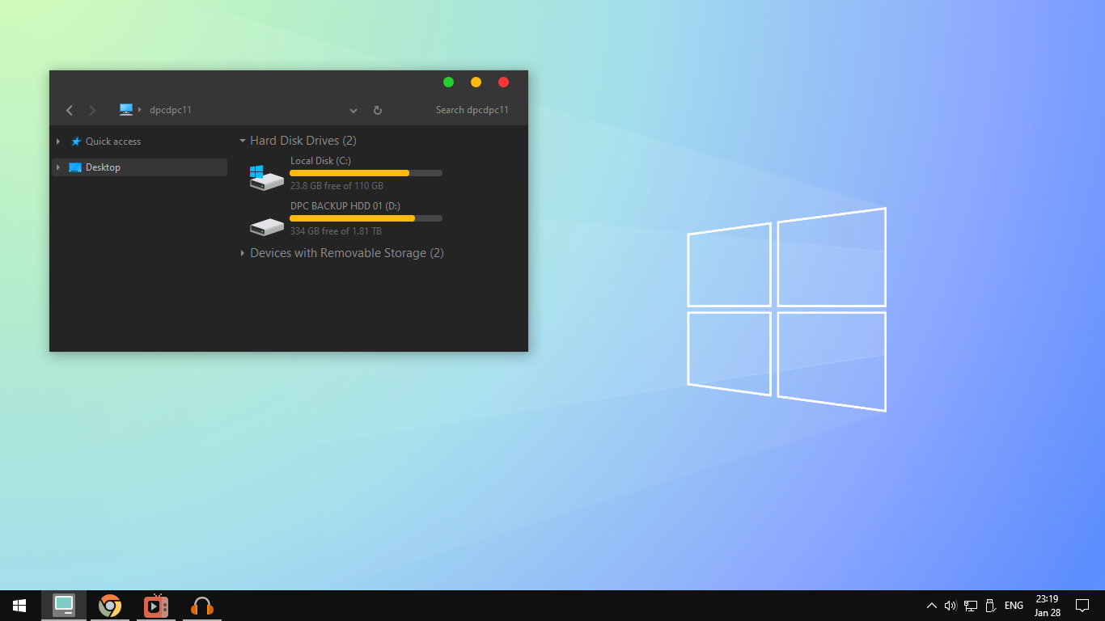Screen dimensions: 1105x621
Task: Refresh the current folder view
Action: tap(377, 109)
